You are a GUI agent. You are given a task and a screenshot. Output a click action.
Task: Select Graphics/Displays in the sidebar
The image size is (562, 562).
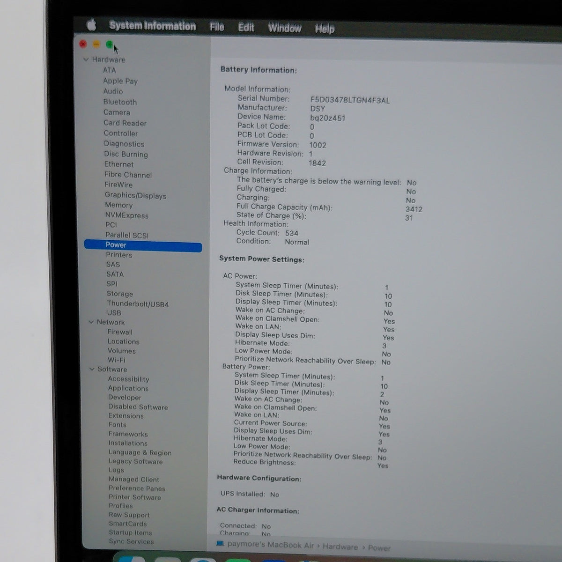(x=135, y=196)
